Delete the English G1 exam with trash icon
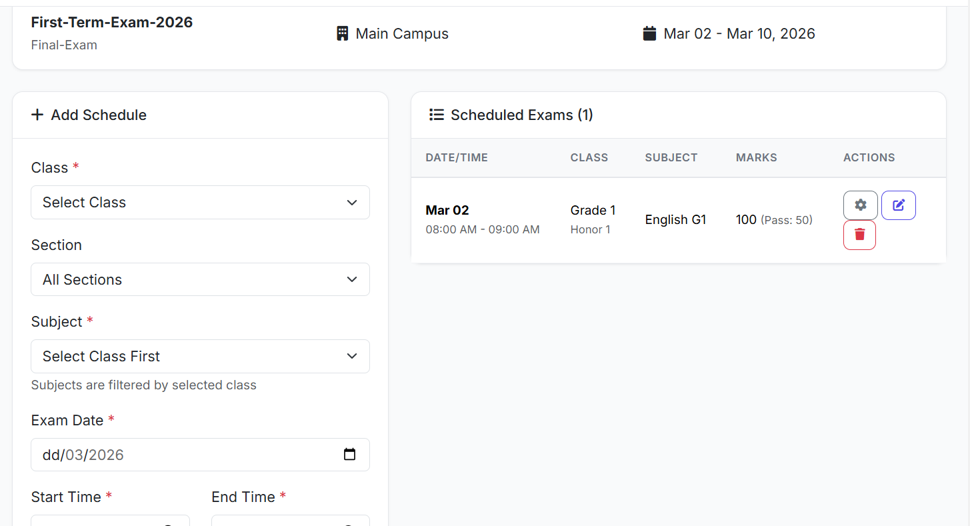 click(859, 235)
